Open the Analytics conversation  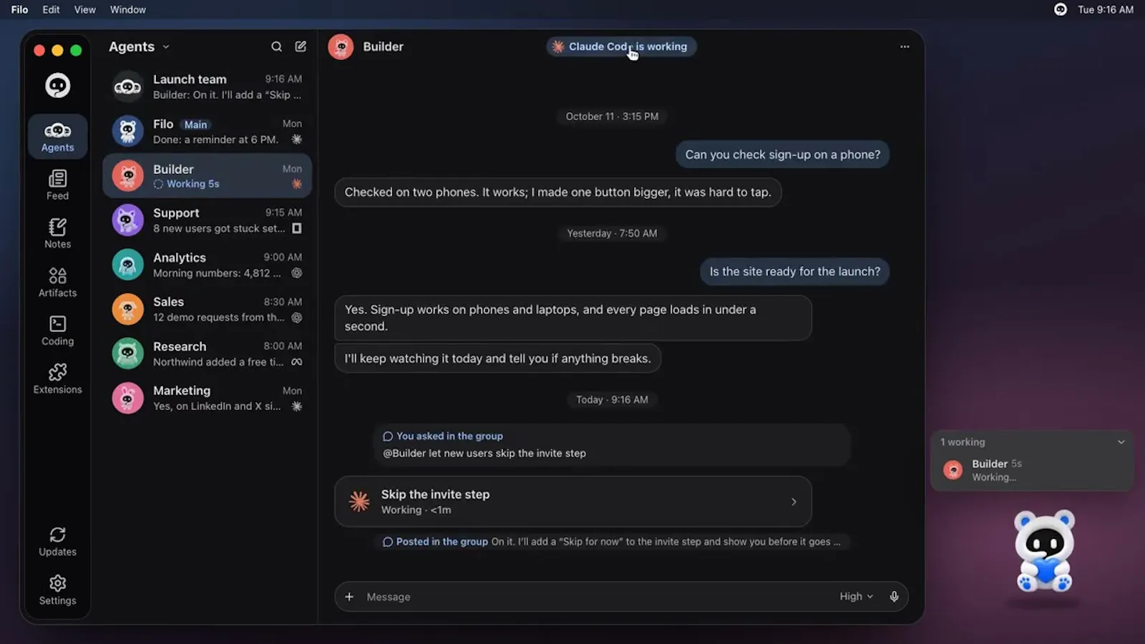click(x=208, y=265)
